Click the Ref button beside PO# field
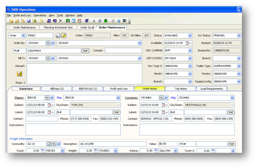This screenshot has width=256, height=168. pyautogui.click(x=232, y=144)
